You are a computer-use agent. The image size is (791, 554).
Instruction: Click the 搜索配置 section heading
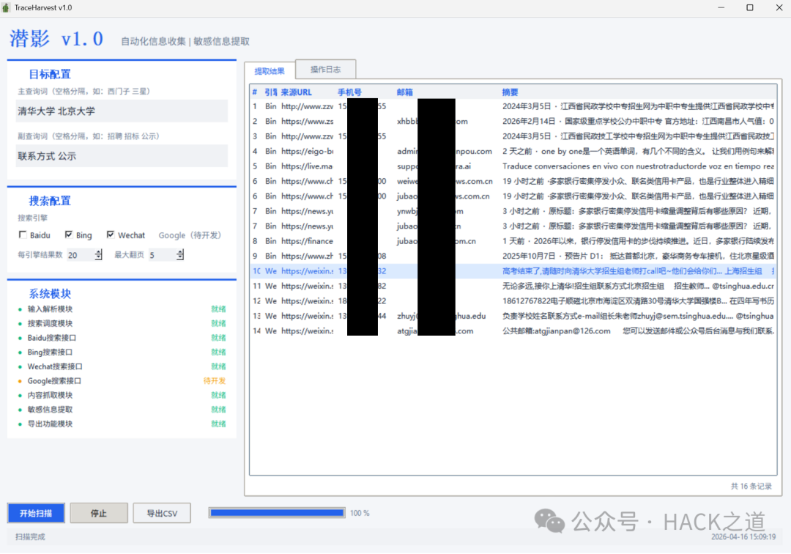click(50, 201)
